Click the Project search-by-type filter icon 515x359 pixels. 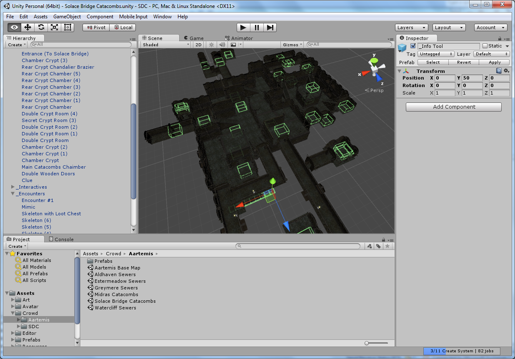[x=369, y=246]
